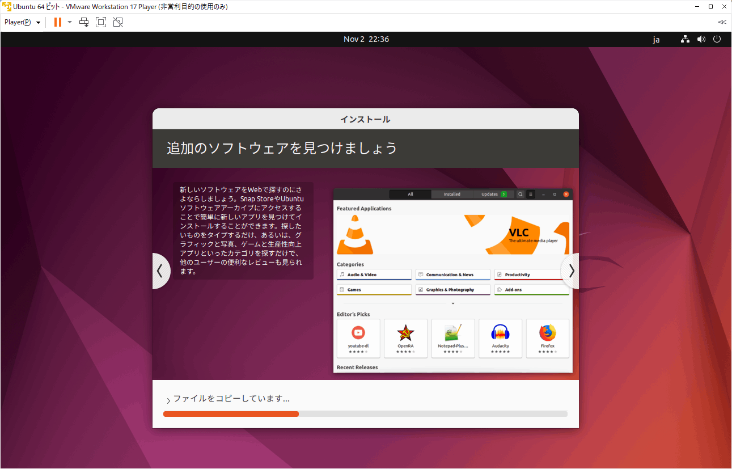Screen dimensions: 732x469
Task: Click the Japanese description text box
Action: pos(243,231)
